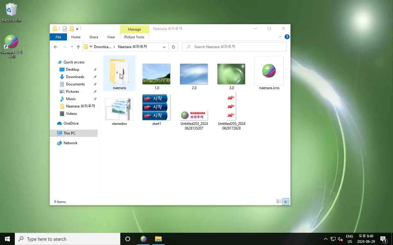Select the Naenara browser desktop shortcut
Screen dimensions: 393x245
11,46
